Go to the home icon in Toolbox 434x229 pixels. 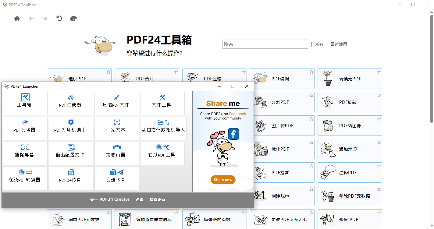coord(17,19)
